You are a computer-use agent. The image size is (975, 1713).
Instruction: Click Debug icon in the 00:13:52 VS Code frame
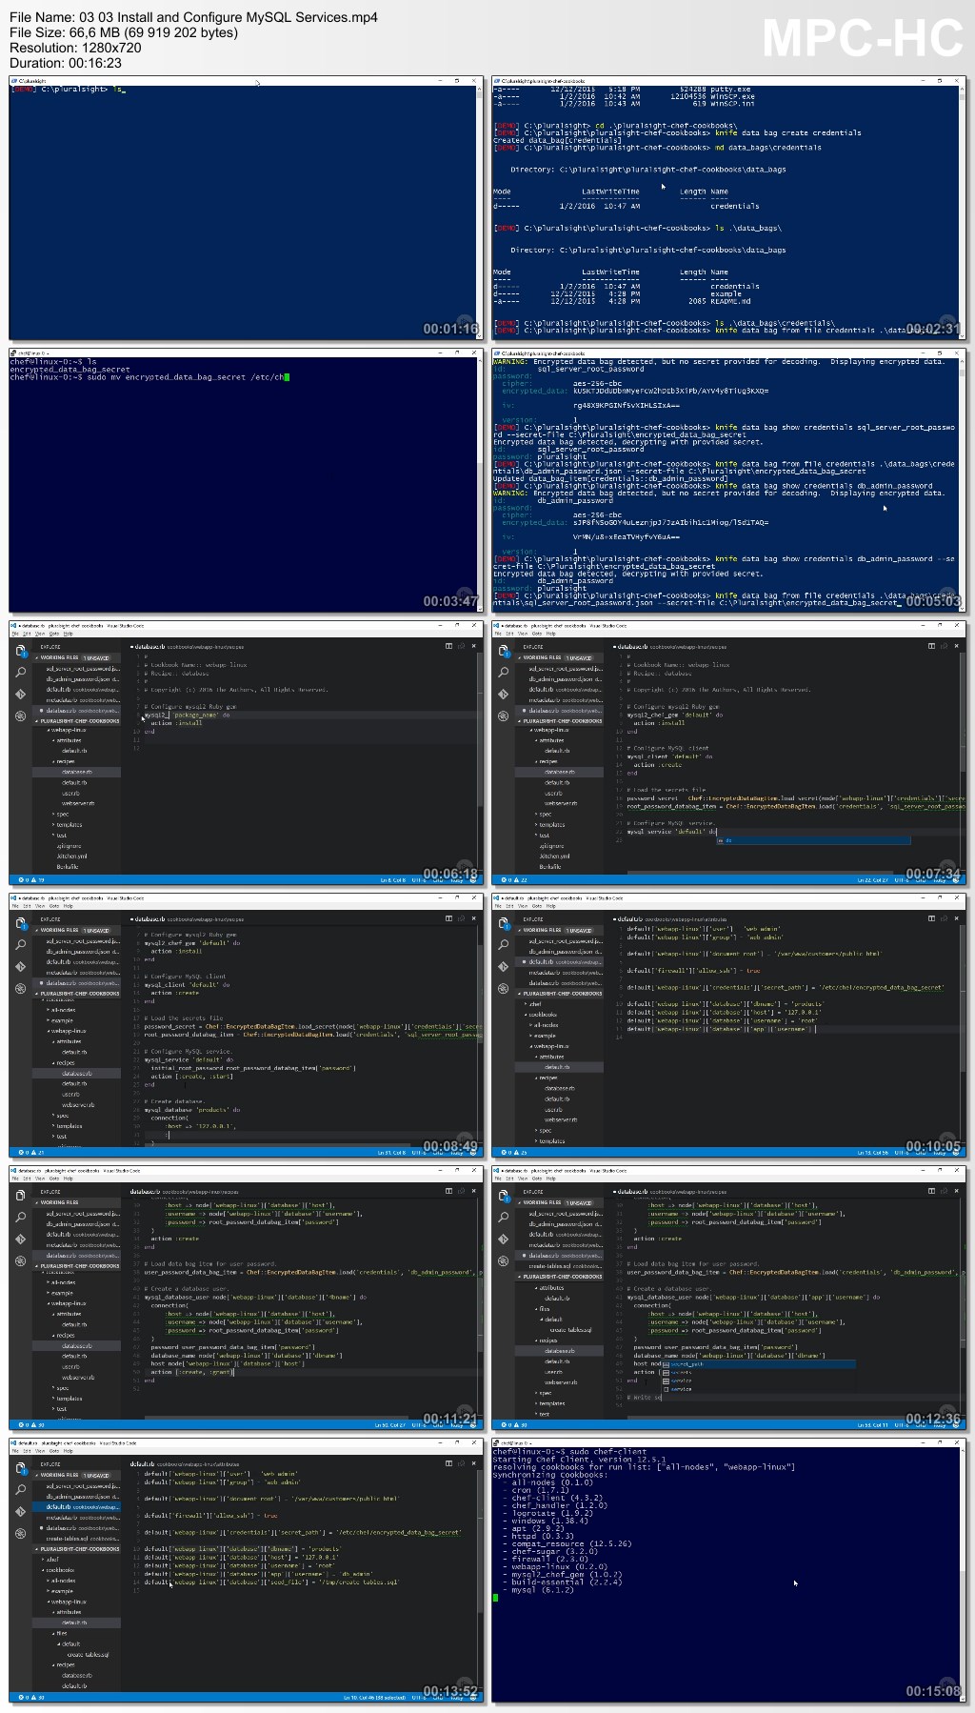pos(20,1534)
